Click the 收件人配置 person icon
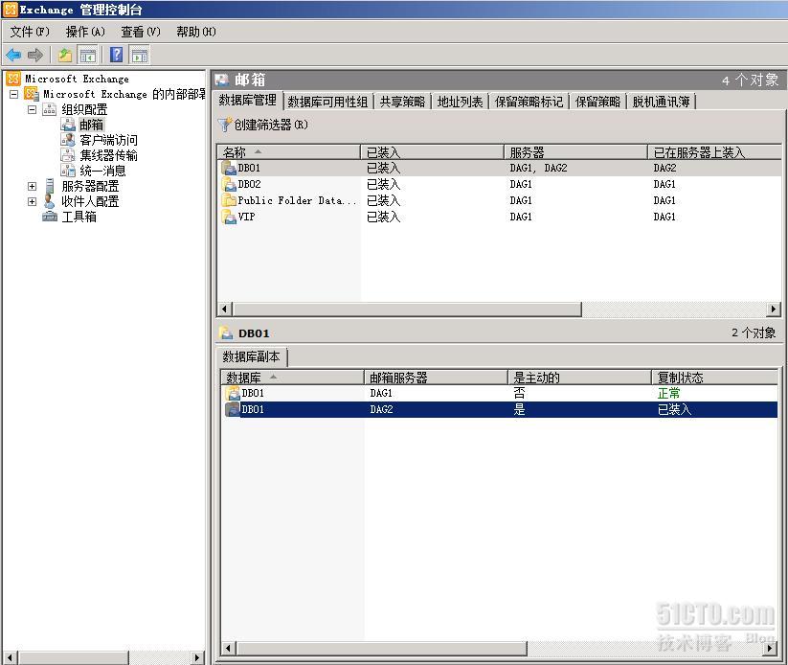This screenshot has height=665, width=788. (49, 201)
